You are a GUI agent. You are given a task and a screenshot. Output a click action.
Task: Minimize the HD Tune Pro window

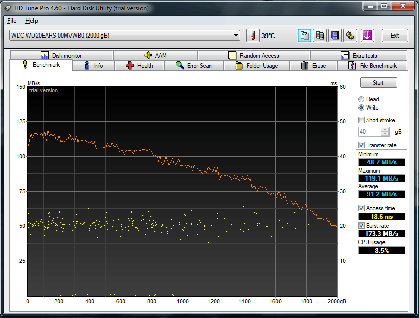pyautogui.click(x=370, y=6)
